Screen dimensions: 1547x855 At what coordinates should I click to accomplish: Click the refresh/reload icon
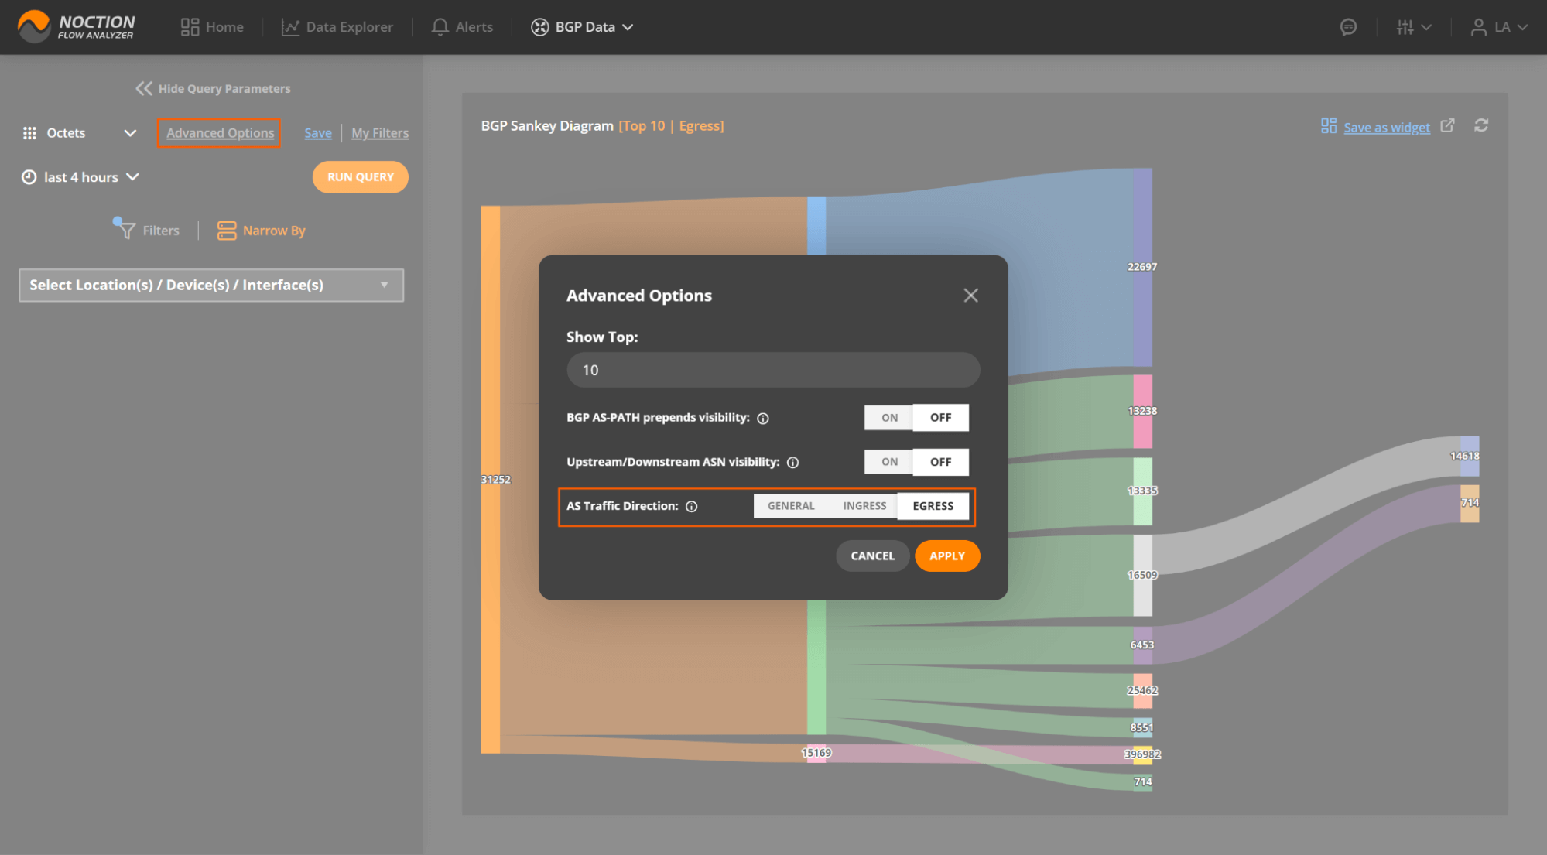pos(1480,125)
